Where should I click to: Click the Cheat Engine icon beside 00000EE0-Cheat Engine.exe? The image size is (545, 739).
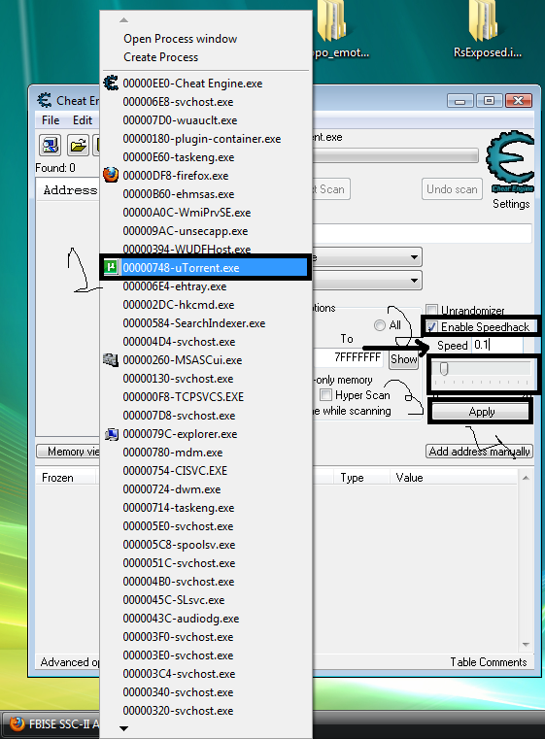111,83
